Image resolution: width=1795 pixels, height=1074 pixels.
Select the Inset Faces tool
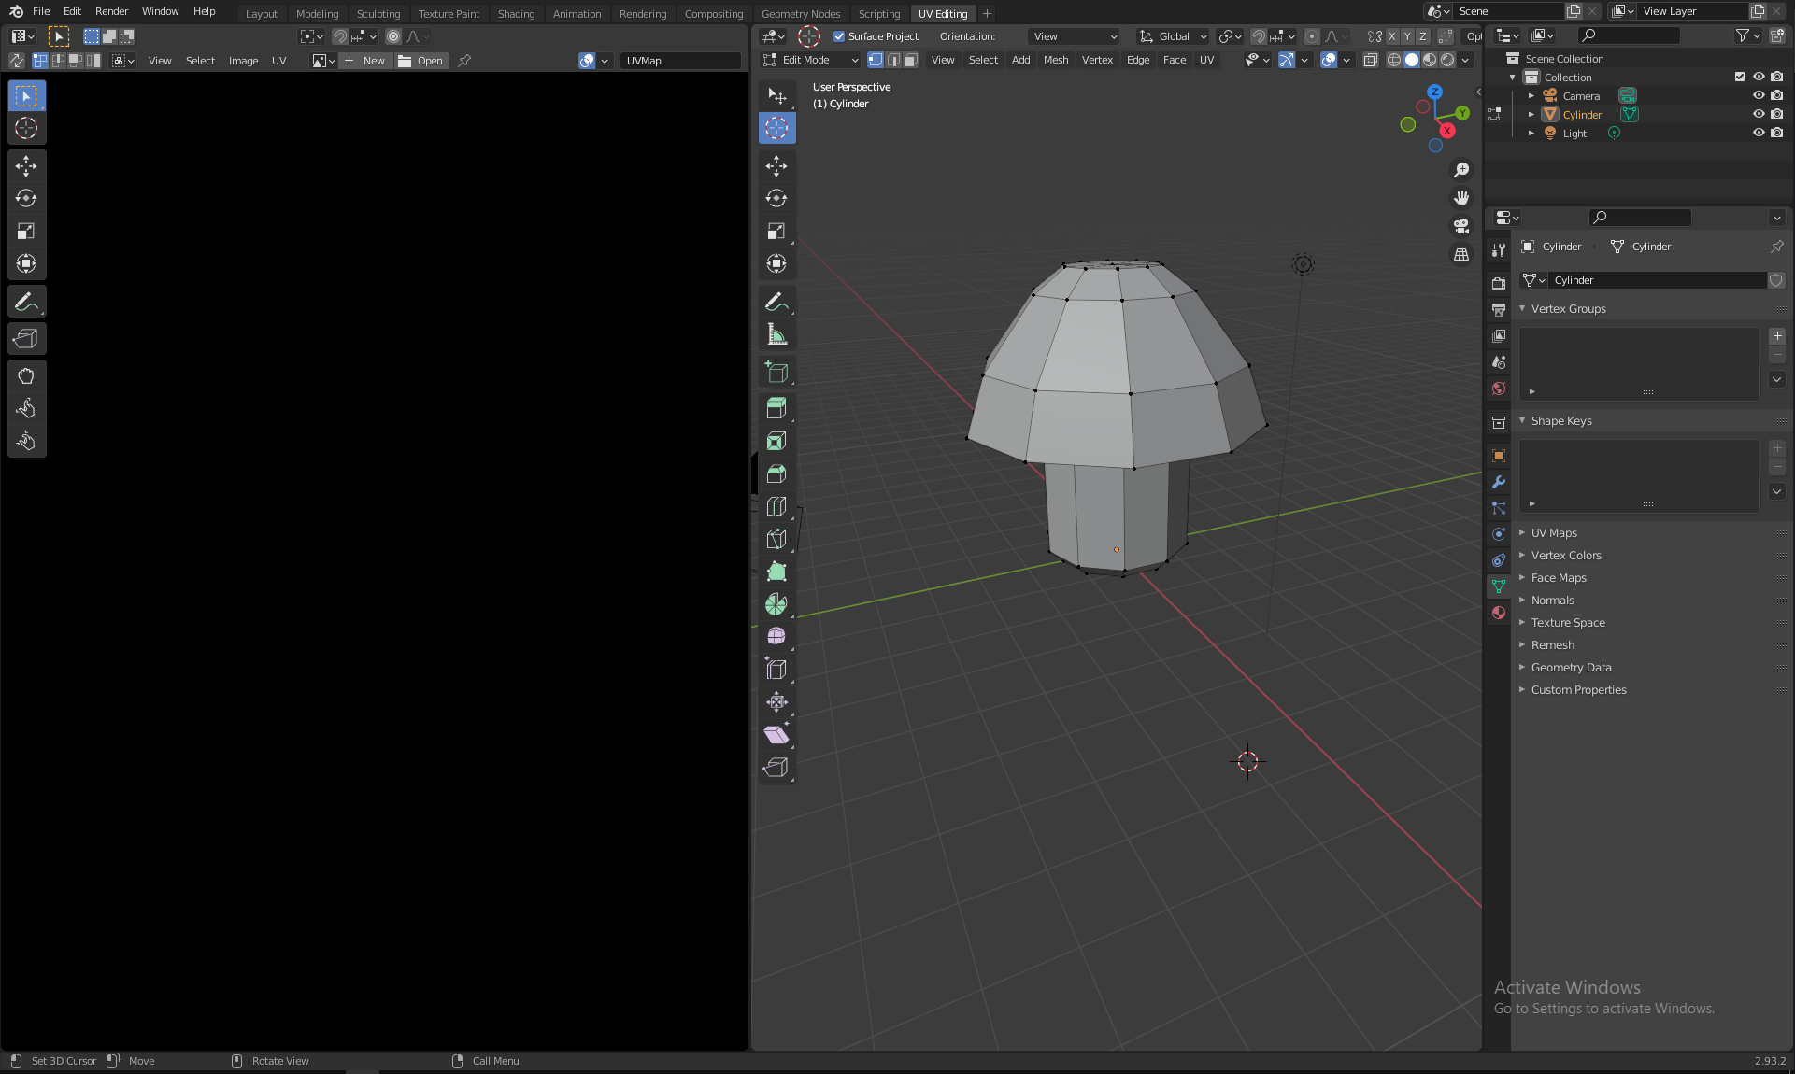[776, 441]
